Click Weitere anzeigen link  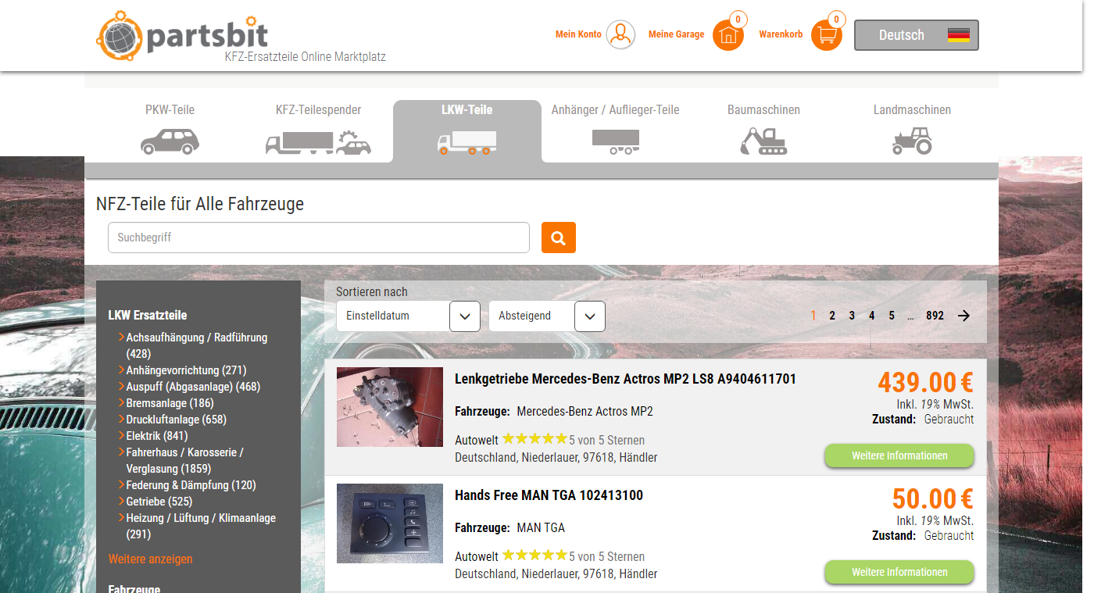click(x=150, y=559)
